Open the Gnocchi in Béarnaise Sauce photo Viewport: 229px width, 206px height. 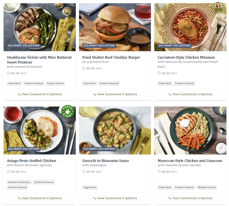[x=115, y=131]
